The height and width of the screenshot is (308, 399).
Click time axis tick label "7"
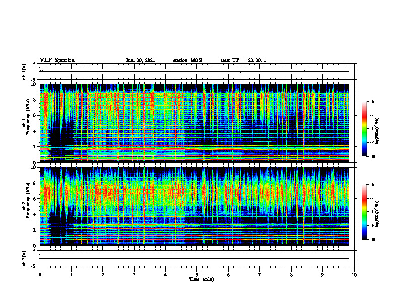pyautogui.click(x=260, y=275)
